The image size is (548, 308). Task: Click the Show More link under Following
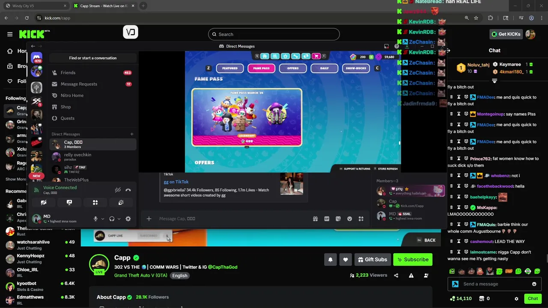coord(16,179)
